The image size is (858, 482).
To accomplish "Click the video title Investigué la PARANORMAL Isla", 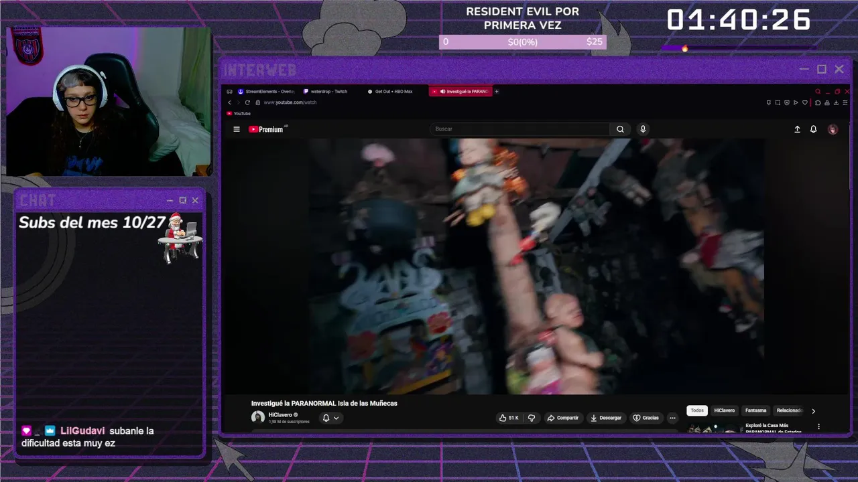I will pos(324,403).
